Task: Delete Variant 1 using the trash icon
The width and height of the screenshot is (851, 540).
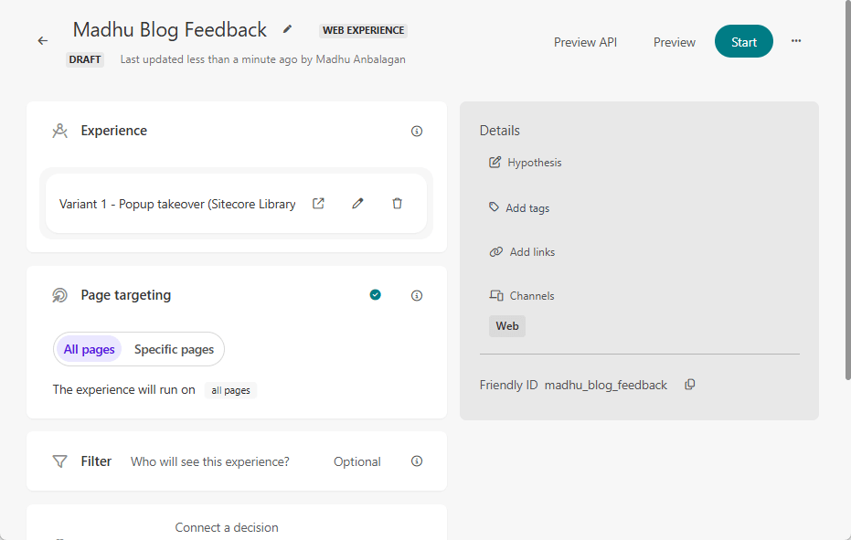Action: (397, 203)
